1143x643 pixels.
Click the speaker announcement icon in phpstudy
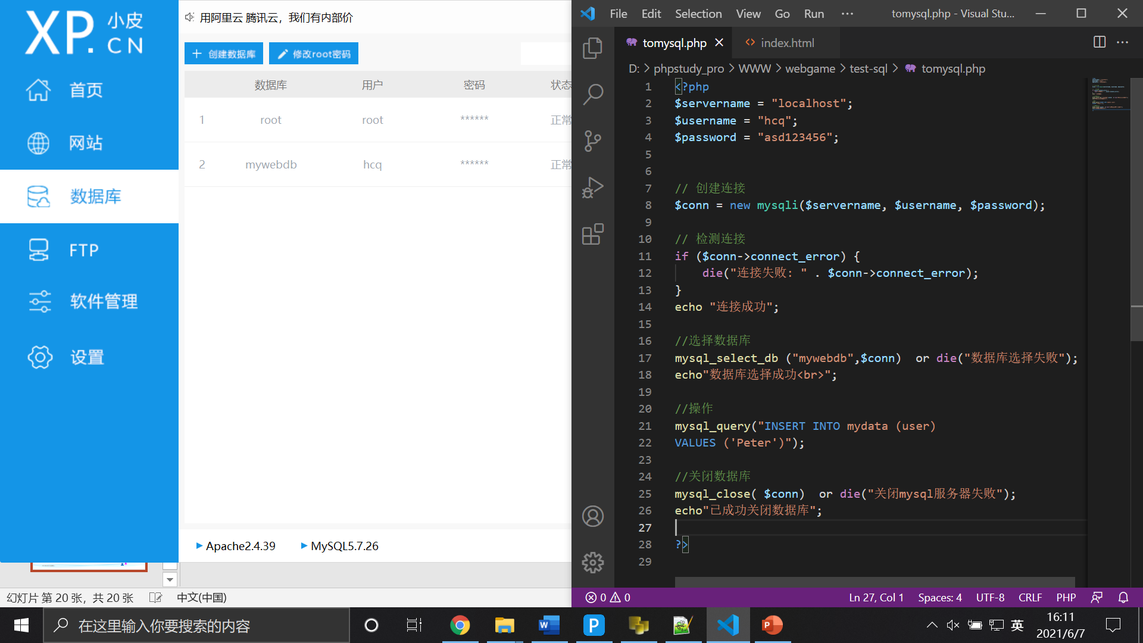tap(190, 17)
